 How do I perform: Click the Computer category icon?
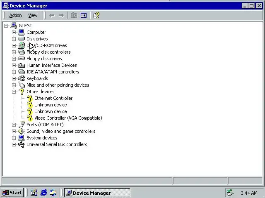[x=22, y=32]
